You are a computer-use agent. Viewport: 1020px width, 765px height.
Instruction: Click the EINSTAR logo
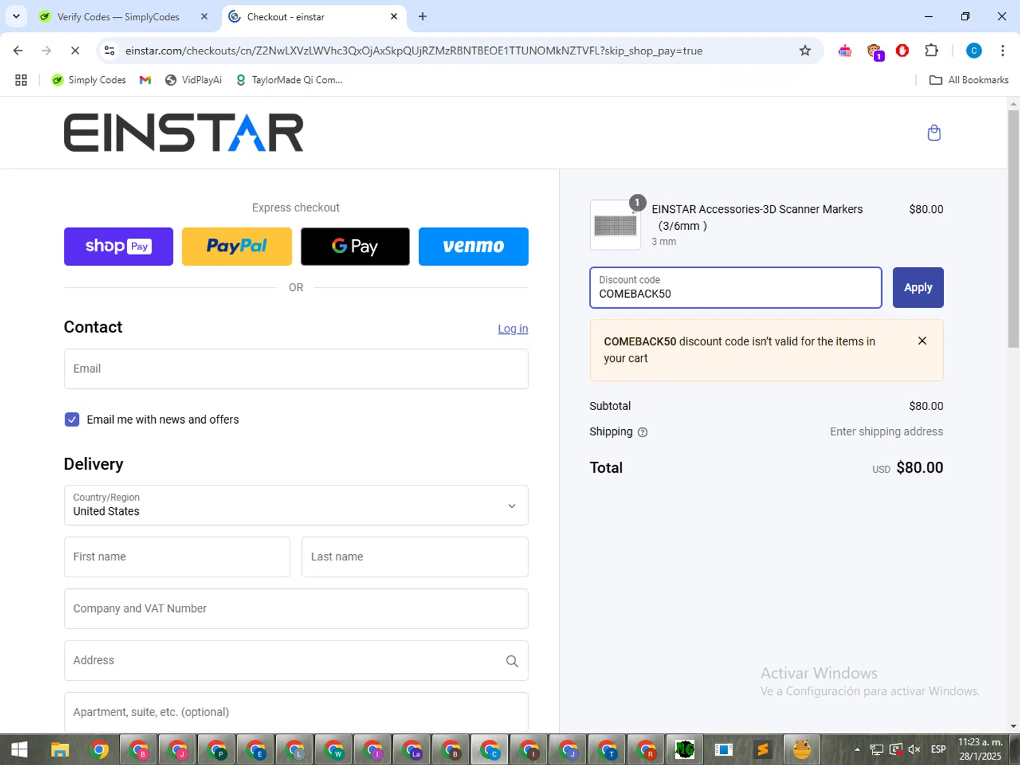(x=184, y=133)
